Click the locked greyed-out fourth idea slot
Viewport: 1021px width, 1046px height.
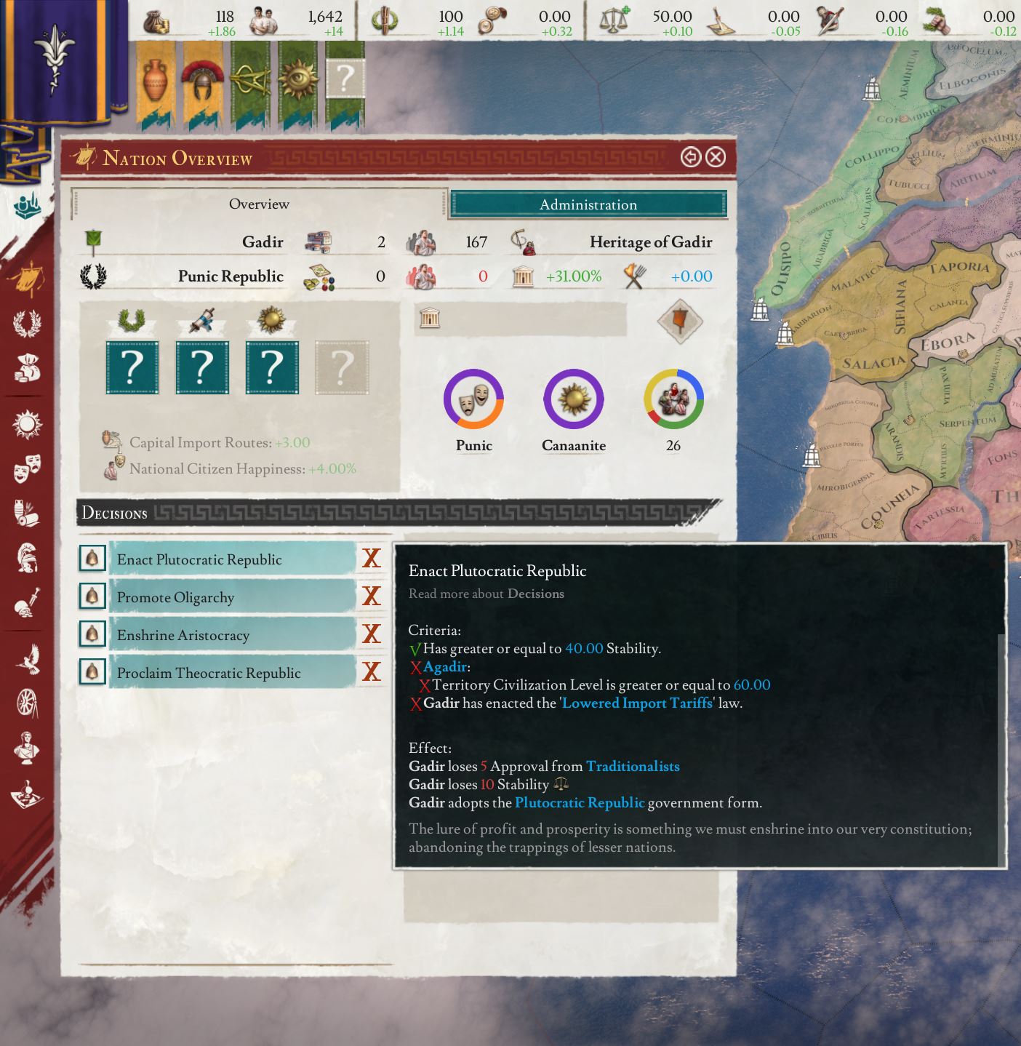342,367
